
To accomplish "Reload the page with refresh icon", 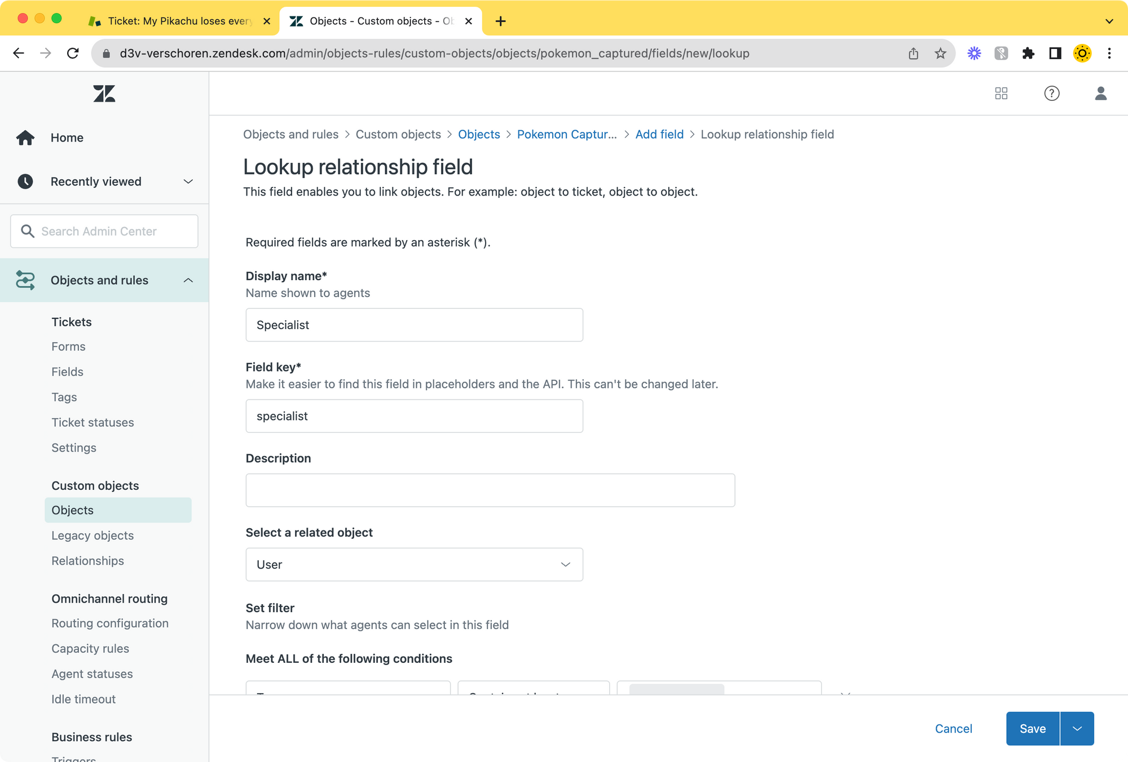I will pos(73,54).
